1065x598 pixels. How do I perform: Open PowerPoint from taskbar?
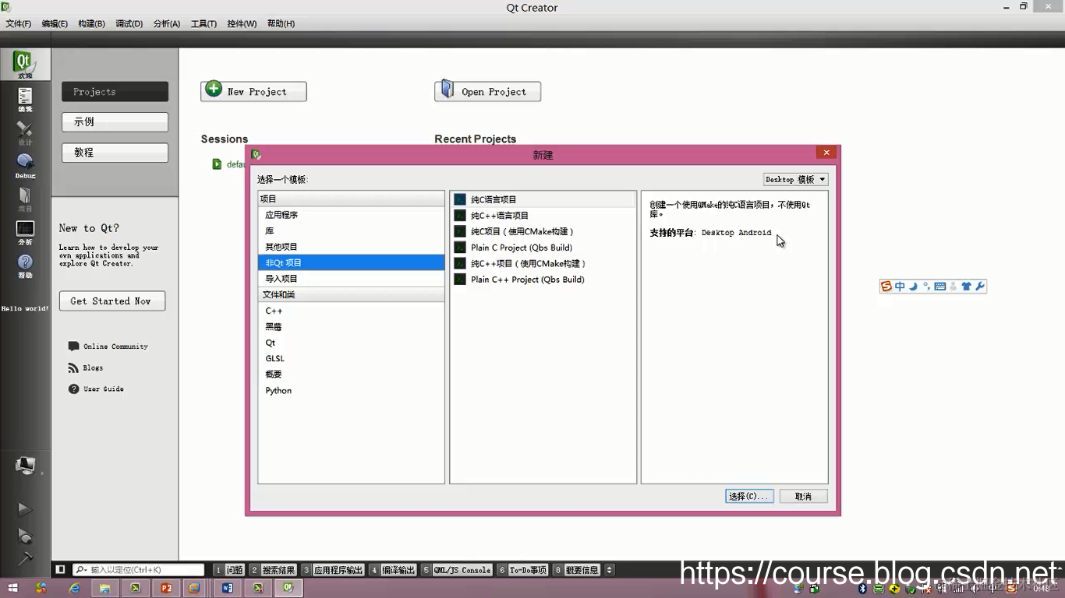click(x=165, y=588)
